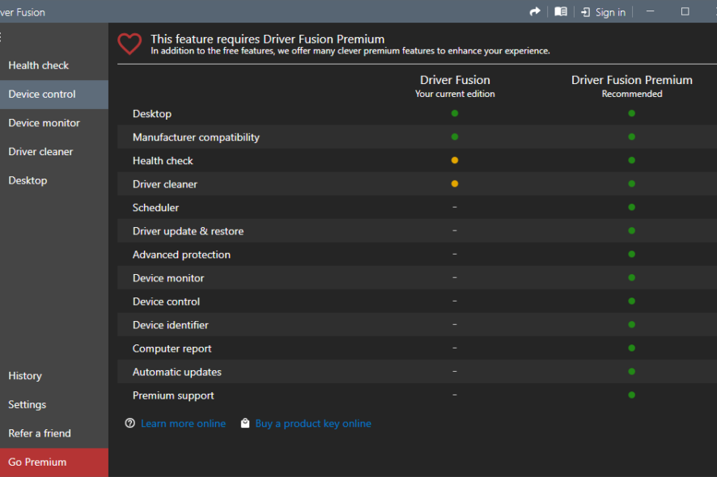Viewport: 717px width, 477px height.
Task: Click Premium column green dot for Manufacturer compatibility
Action: (x=631, y=137)
